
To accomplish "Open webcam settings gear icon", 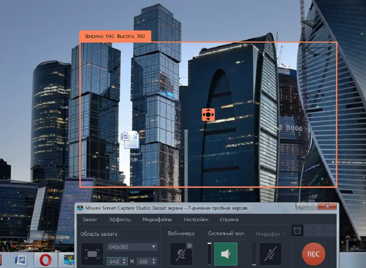I will click(189, 246).
